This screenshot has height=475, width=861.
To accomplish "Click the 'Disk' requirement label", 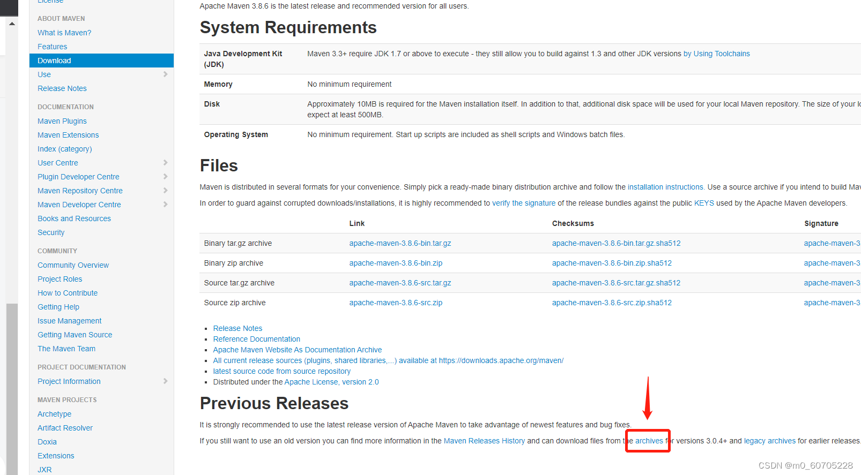I will 212,104.
